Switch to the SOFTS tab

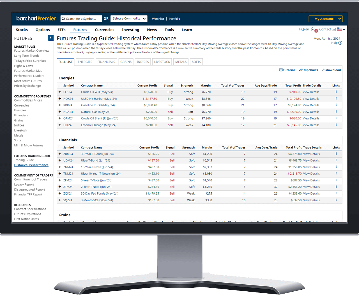click(196, 62)
